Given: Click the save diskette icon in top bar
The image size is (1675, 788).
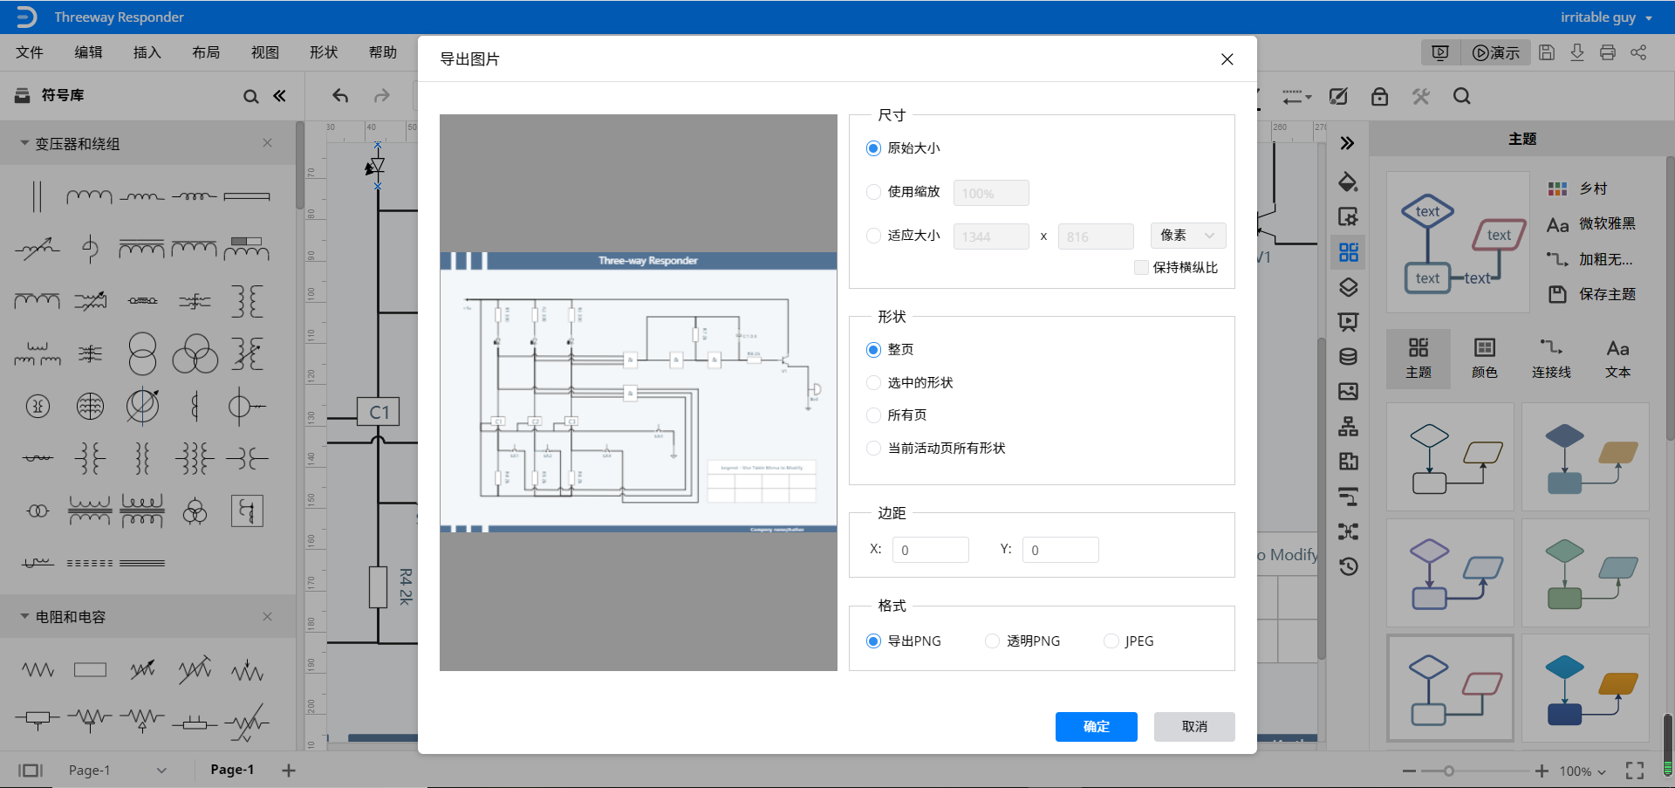Looking at the screenshot, I should coord(1547,52).
